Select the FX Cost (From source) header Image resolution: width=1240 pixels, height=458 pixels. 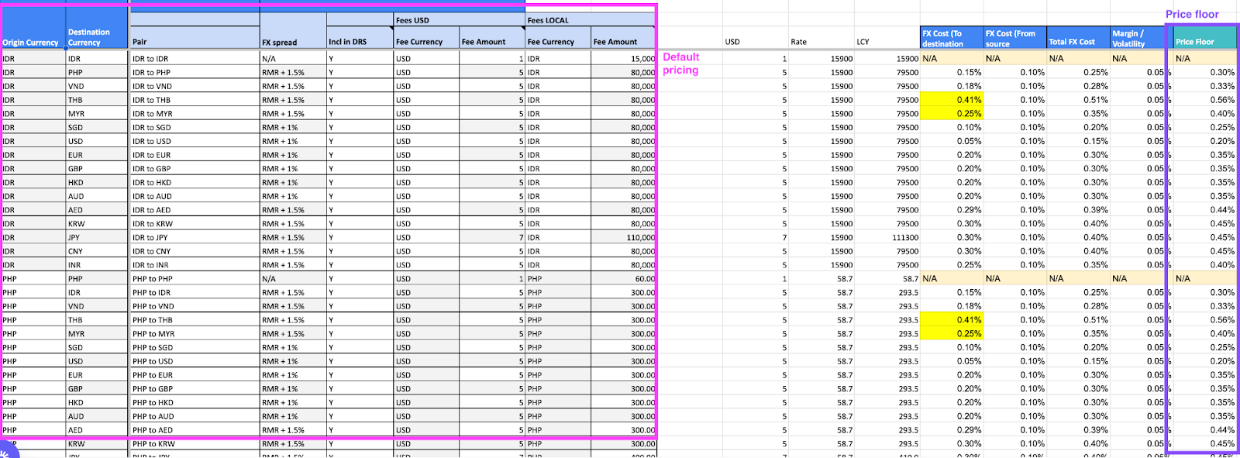pos(1015,38)
